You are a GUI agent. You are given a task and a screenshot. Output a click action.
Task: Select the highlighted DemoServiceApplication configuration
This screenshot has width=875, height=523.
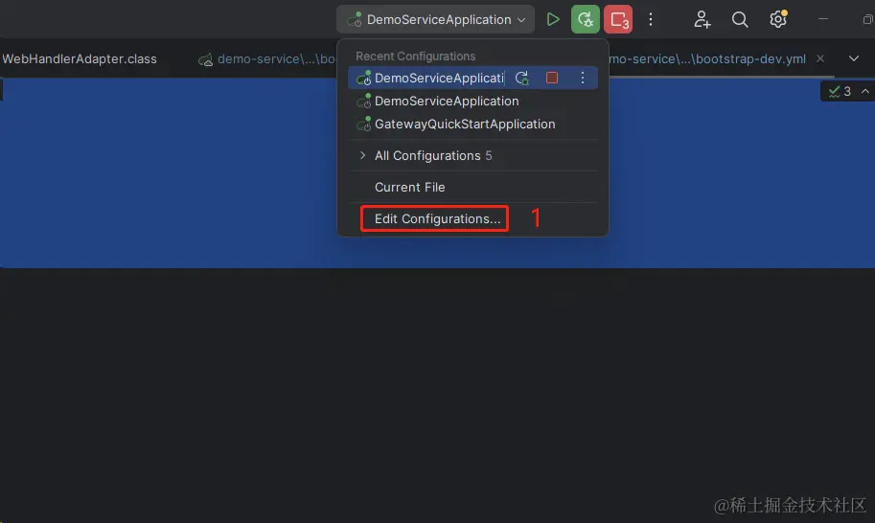pyautogui.click(x=438, y=78)
